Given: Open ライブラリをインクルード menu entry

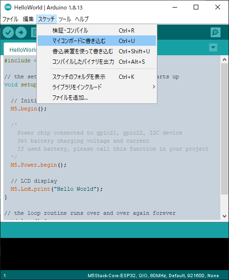Looking at the screenshot, I should (97, 87).
